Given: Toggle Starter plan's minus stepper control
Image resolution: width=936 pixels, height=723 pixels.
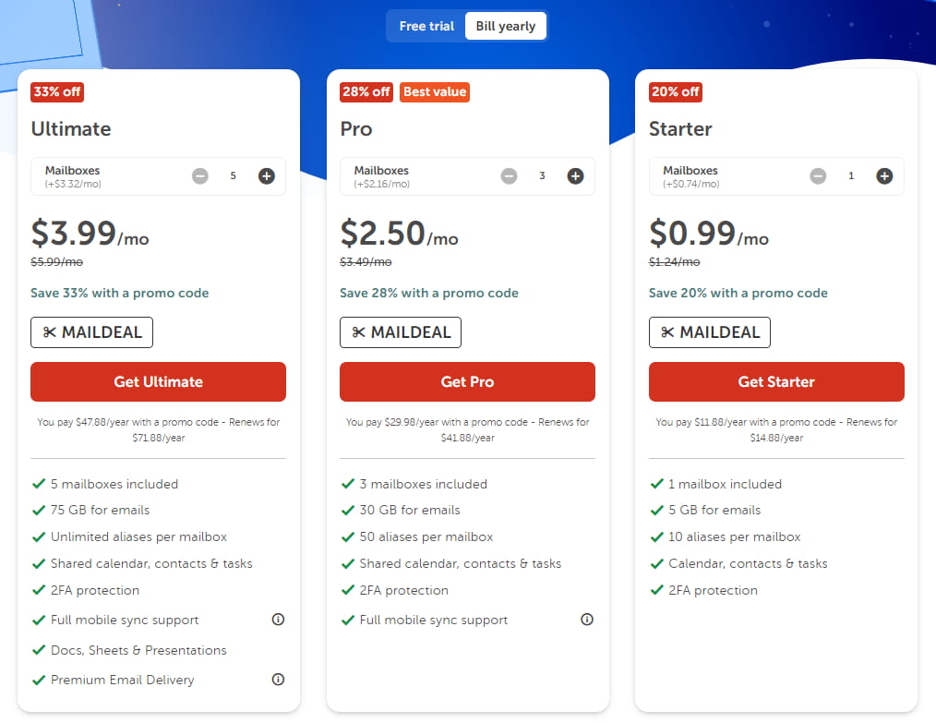Looking at the screenshot, I should (x=818, y=175).
